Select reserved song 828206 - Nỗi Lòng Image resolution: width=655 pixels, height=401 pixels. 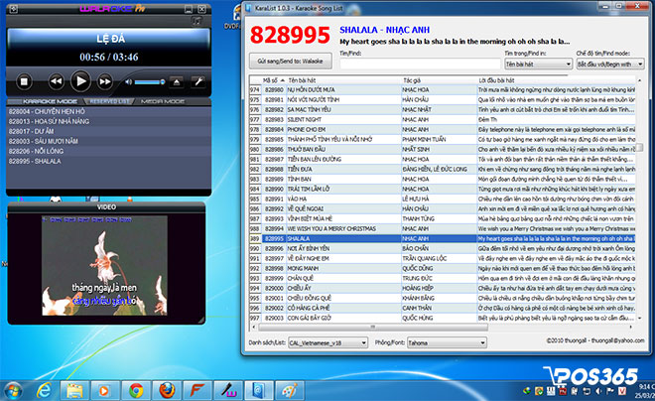pos(108,151)
